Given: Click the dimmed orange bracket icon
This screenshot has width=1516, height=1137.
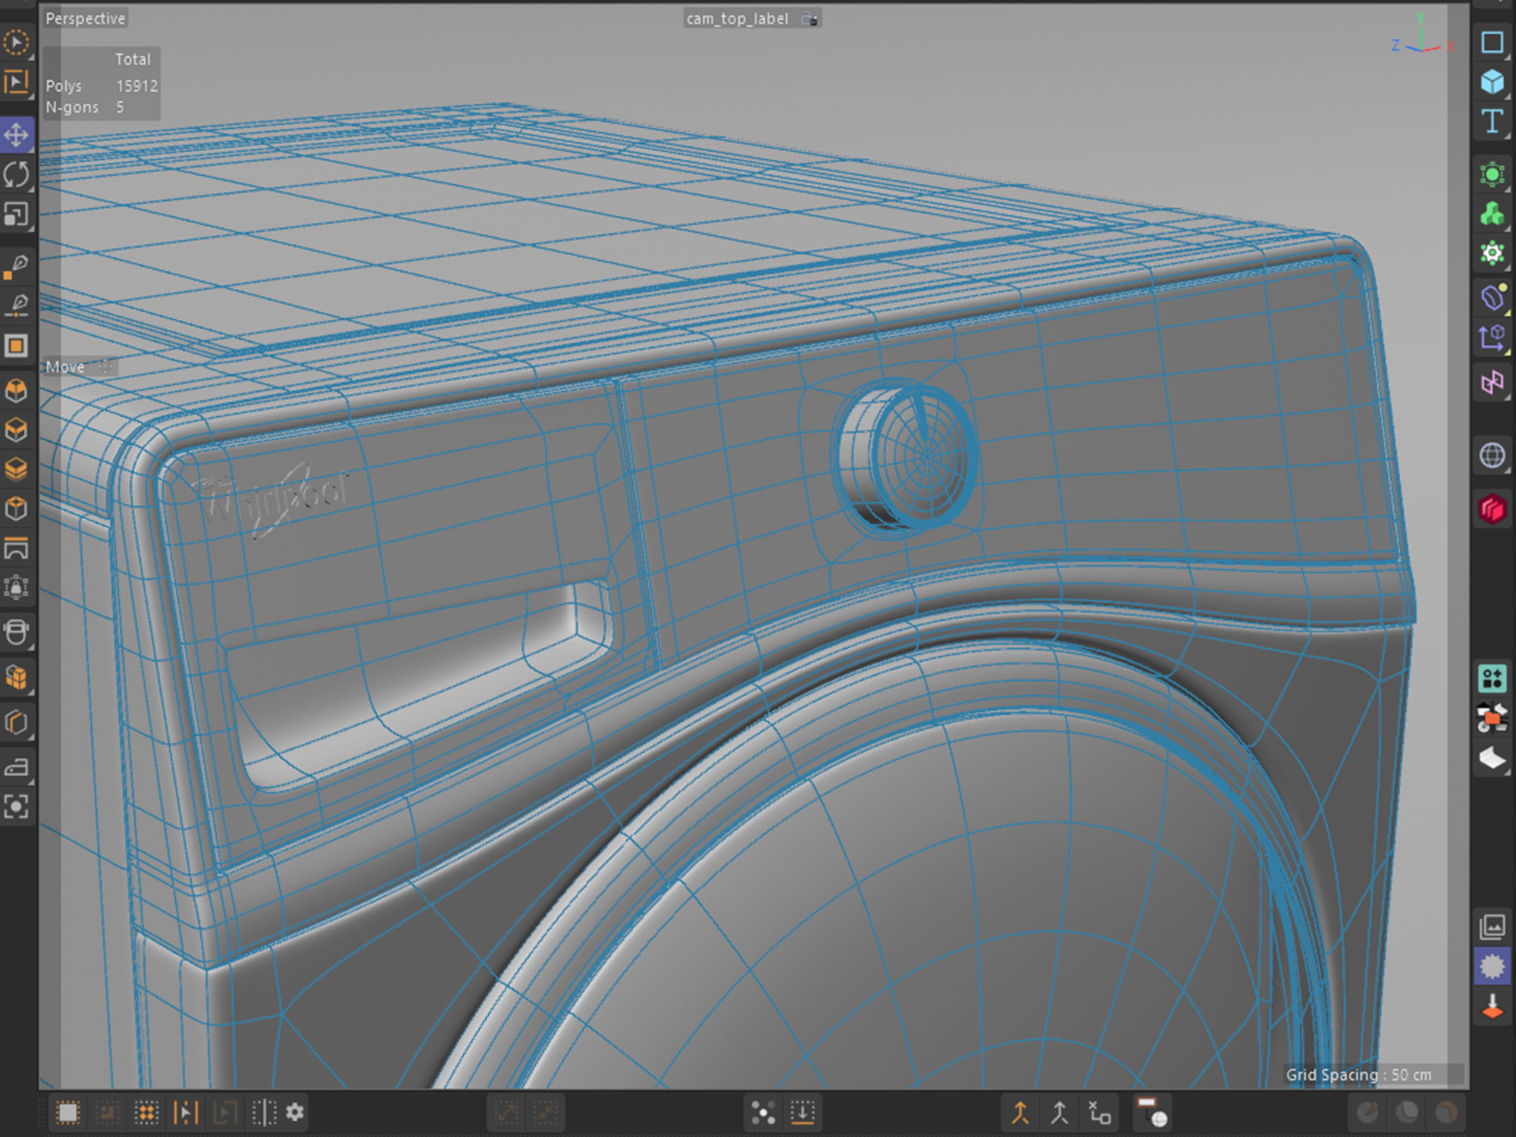Looking at the screenshot, I should click(225, 1113).
